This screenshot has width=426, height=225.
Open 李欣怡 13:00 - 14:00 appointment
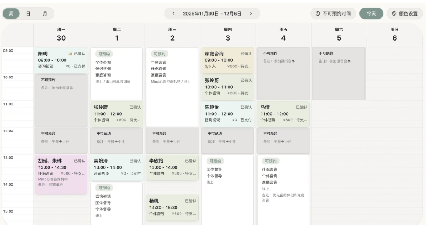click(x=172, y=167)
